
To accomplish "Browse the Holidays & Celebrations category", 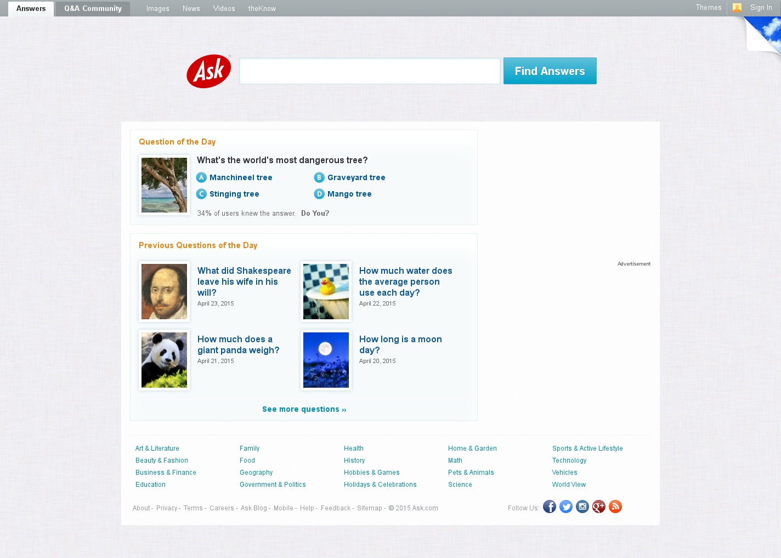I will (380, 485).
